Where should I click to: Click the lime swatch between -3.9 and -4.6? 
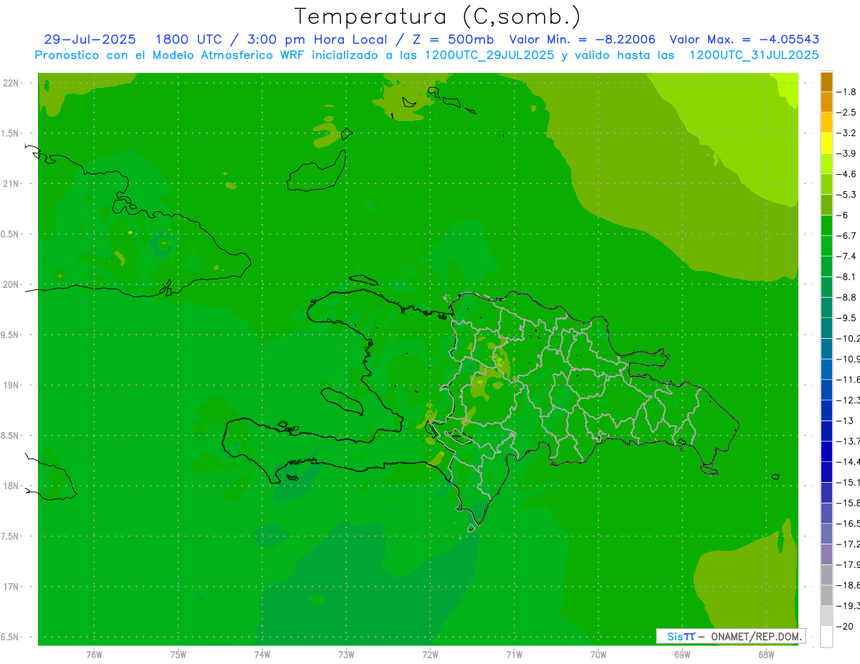click(x=826, y=163)
